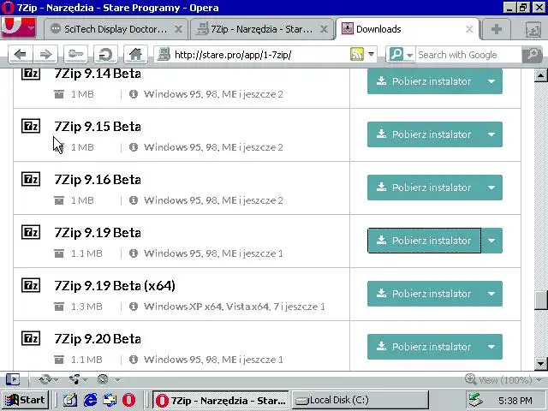Viewport: 548px width, 411px height.
Task: Click the 7z icon beside 7Zip 9.20 Beta
Action: click(x=31, y=338)
